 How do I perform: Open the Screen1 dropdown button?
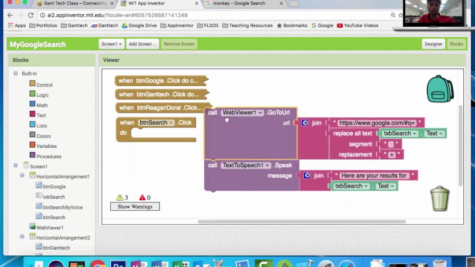pos(111,44)
